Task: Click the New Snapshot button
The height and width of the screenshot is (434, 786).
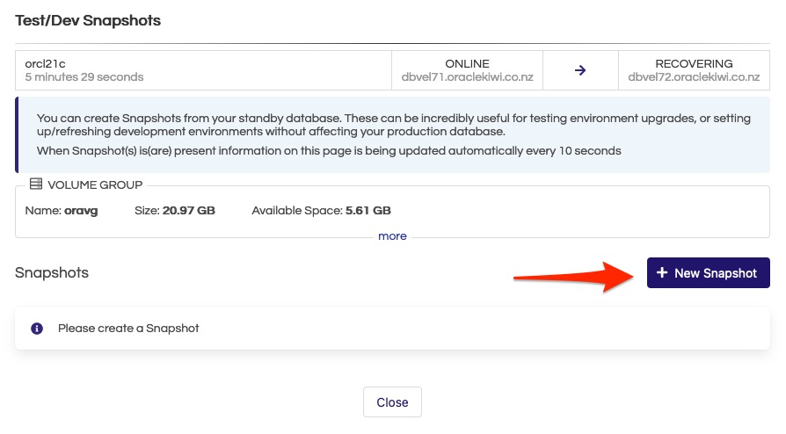Action: click(x=708, y=272)
